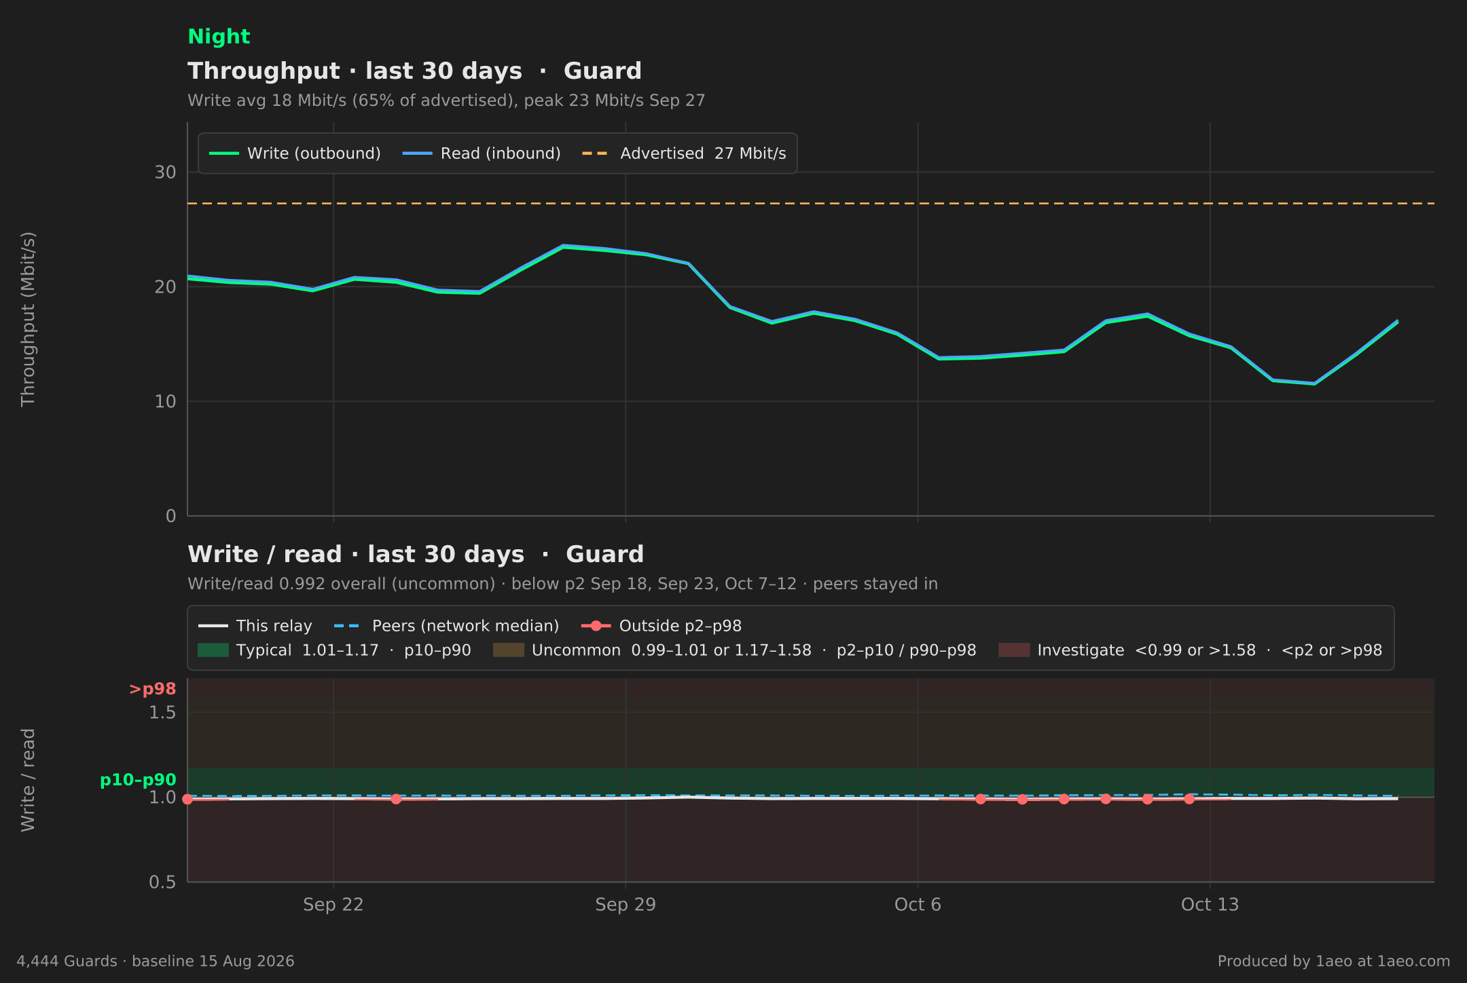This screenshot has height=983, width=1467.
Task: Click the 'Write/read 0.992 overall' subtitle
Action: tap(562, 584)
